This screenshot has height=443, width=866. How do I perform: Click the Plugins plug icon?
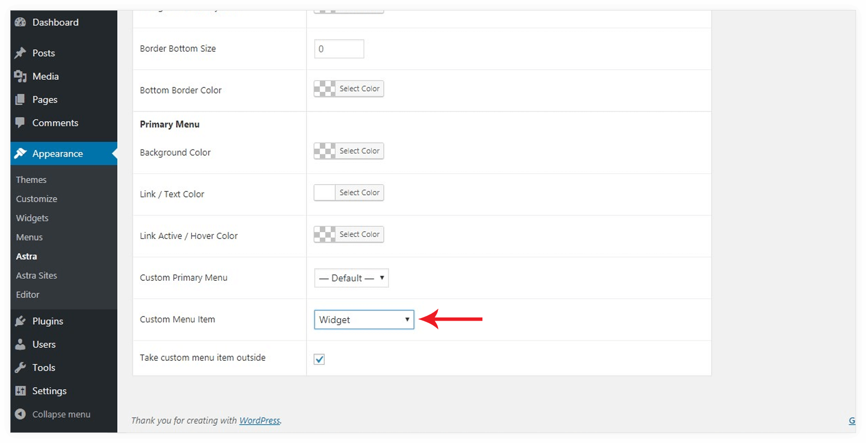(20, 321)
